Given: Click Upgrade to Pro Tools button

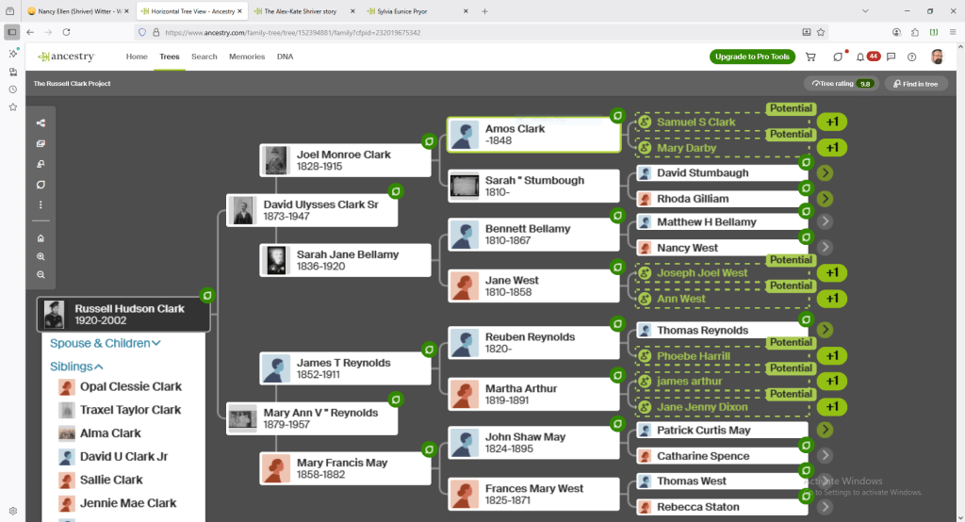Looking at the screenshot, I should 751,57.
